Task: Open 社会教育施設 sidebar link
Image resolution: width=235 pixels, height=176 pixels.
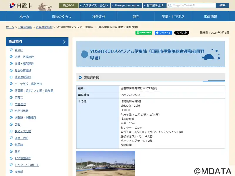Action: 23,70
